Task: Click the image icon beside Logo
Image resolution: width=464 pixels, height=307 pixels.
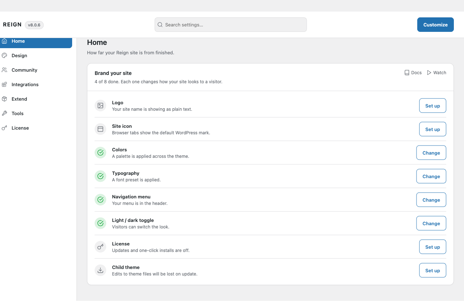Action: tap(100, 105)
